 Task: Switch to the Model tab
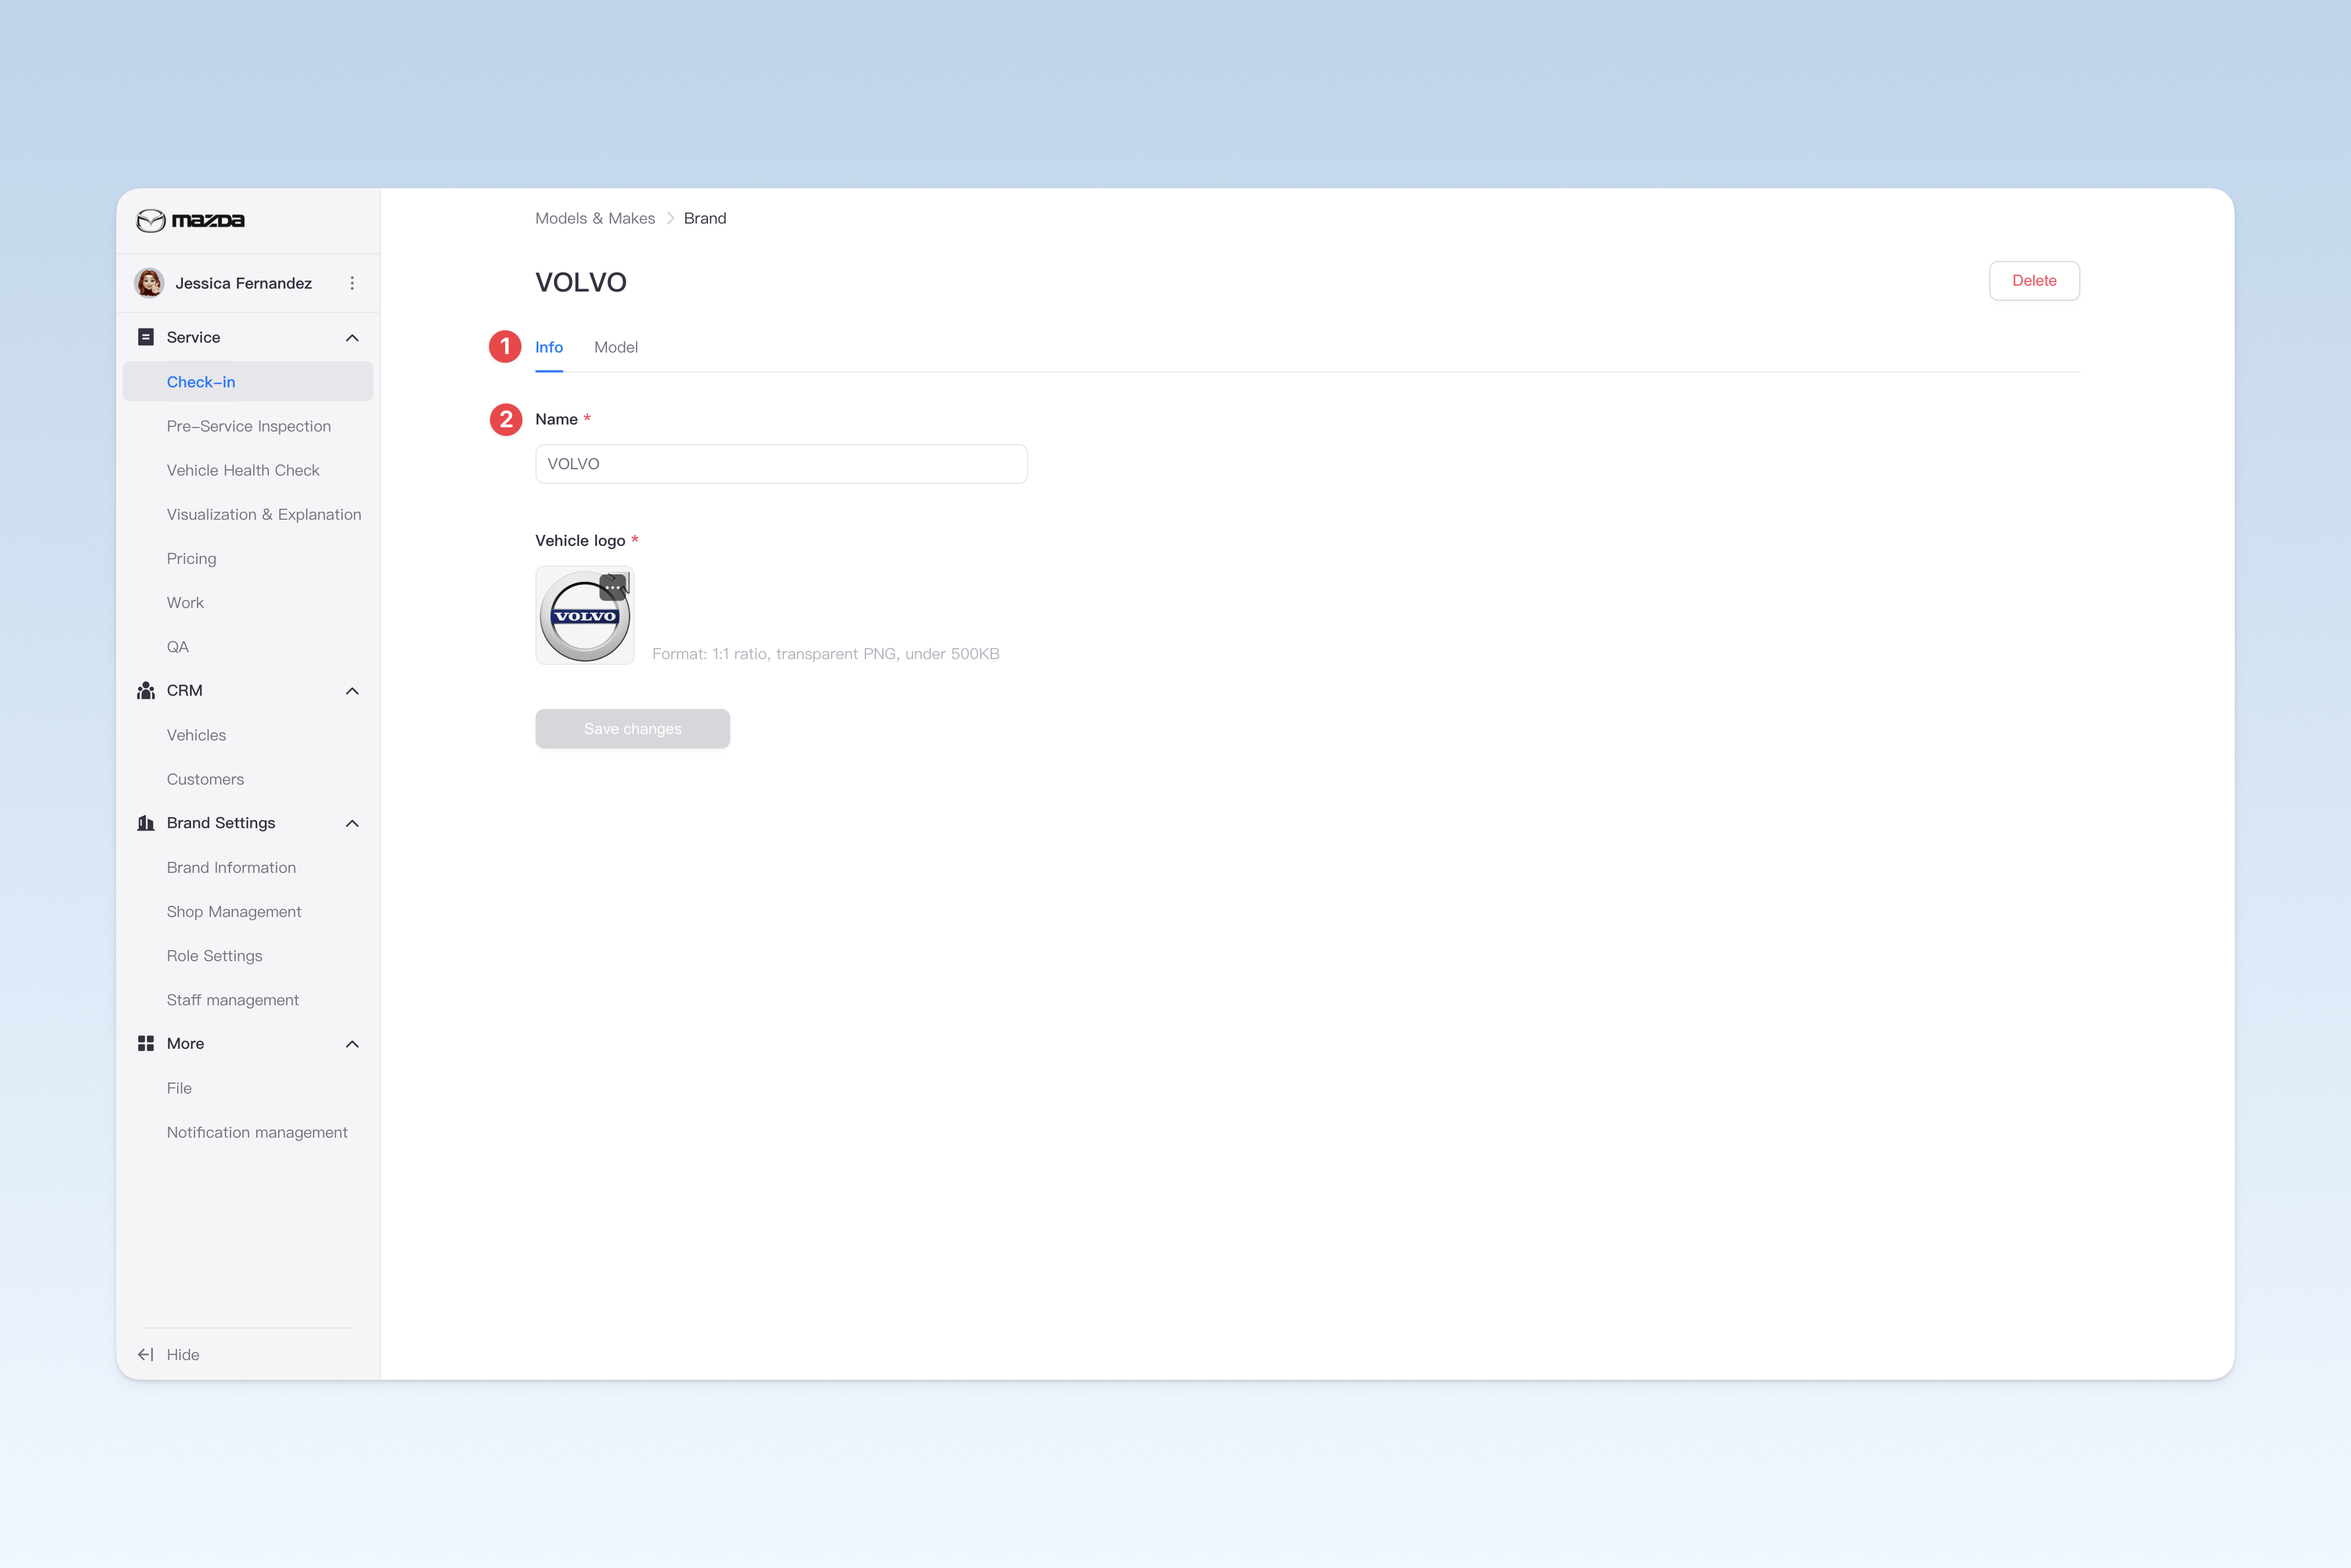pyautogui.click(x=616, y=347)
